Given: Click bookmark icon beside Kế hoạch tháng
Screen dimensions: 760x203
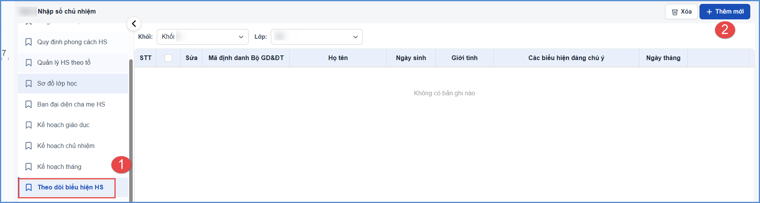Looking at the screenshot, I should (28, 167).
